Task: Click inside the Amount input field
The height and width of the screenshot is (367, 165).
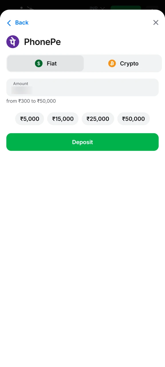Action: tap(82, 87)
